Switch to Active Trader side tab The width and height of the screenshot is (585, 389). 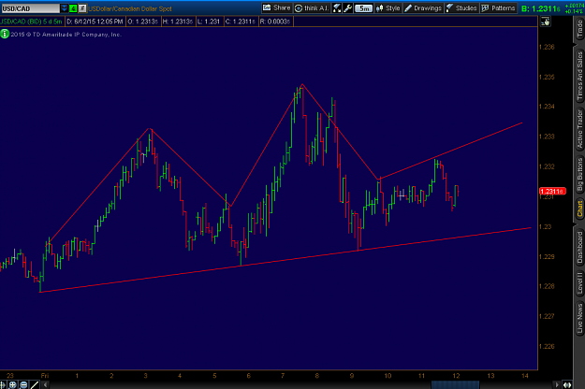pyautogui.click(x=579, y=130)
